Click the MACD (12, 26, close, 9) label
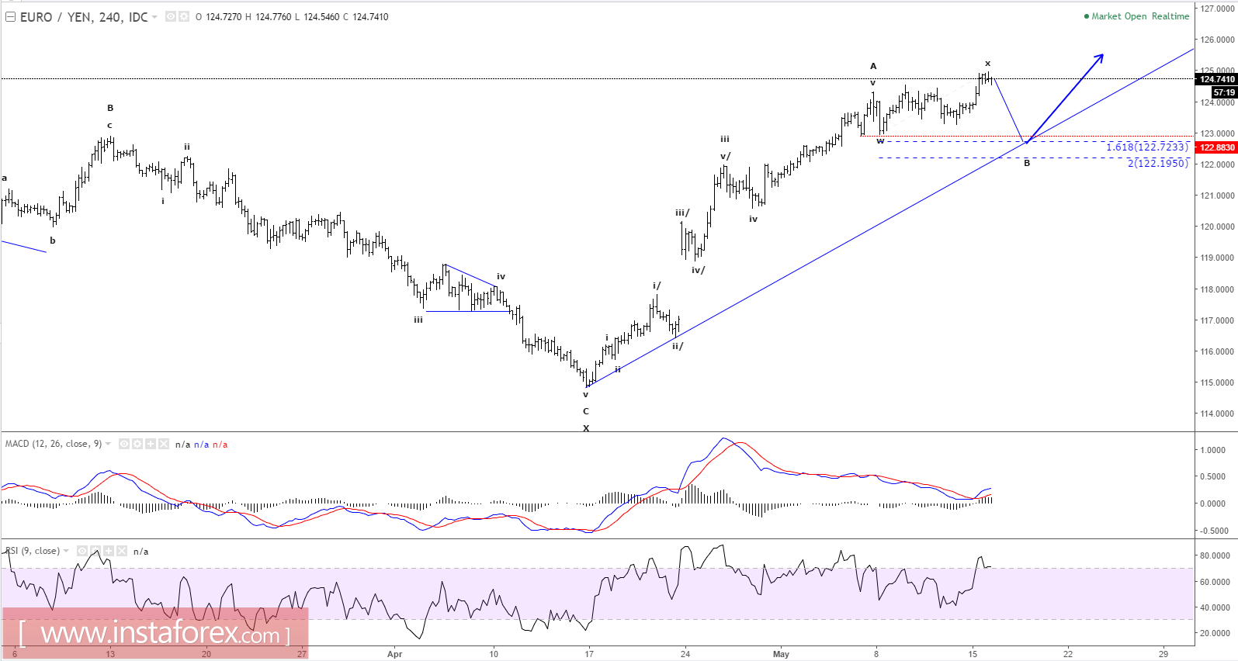The height and width of the screenshot is (661, 1238). pos(54,444)
